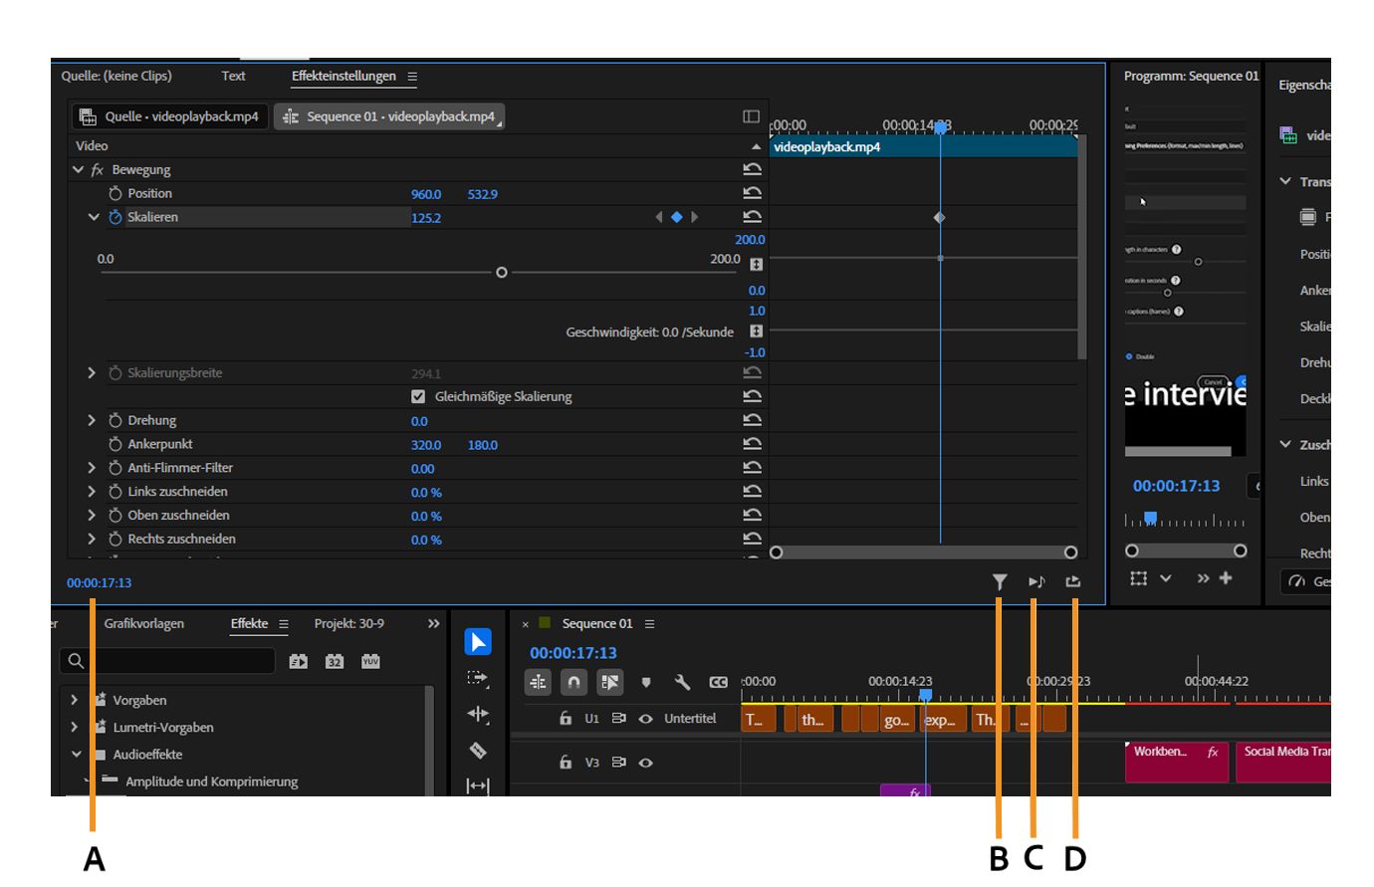
Task: Click the effects search field
Action: (167, 661)
